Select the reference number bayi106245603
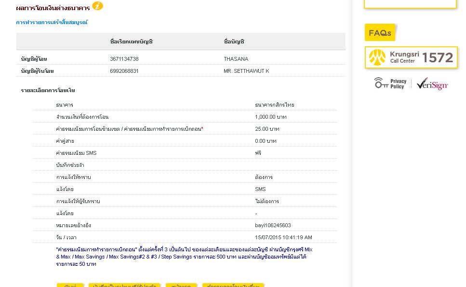The width and height of the screenshot is (466, 287). point(273,225)
